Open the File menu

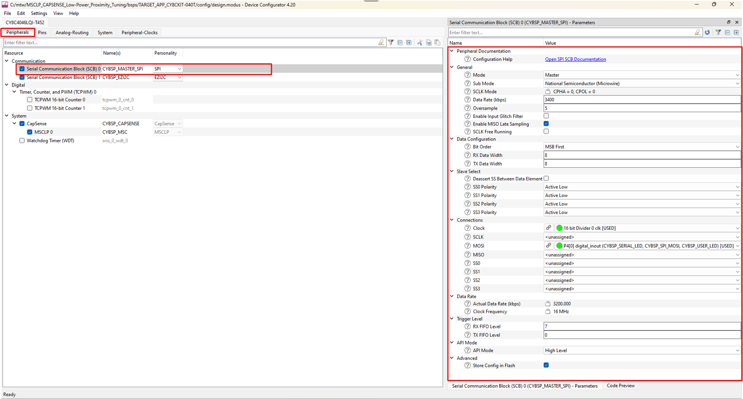coord(7,13)
